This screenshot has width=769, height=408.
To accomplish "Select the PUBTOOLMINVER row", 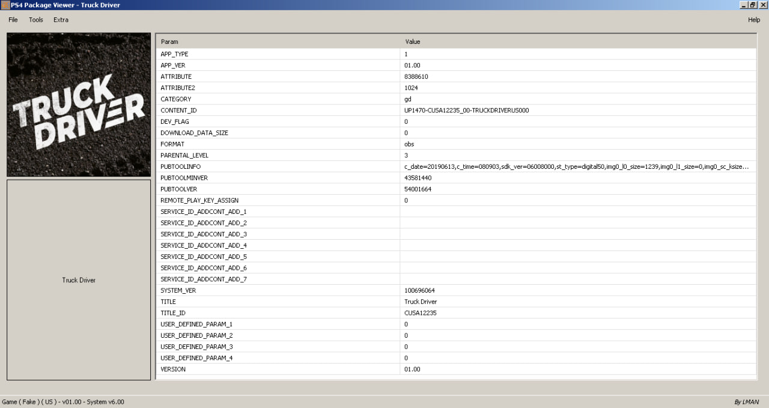I will pyautogui.click(x=457, y=178).
